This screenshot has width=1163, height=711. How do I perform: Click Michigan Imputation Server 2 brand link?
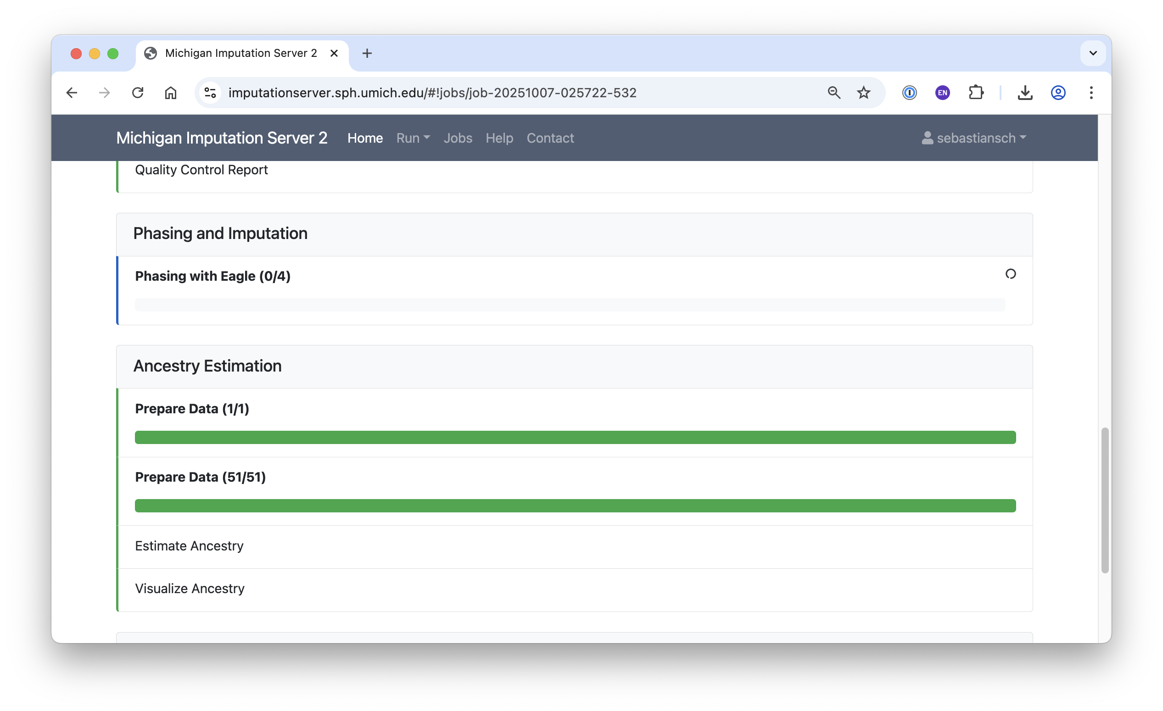[x=221, y=138]
